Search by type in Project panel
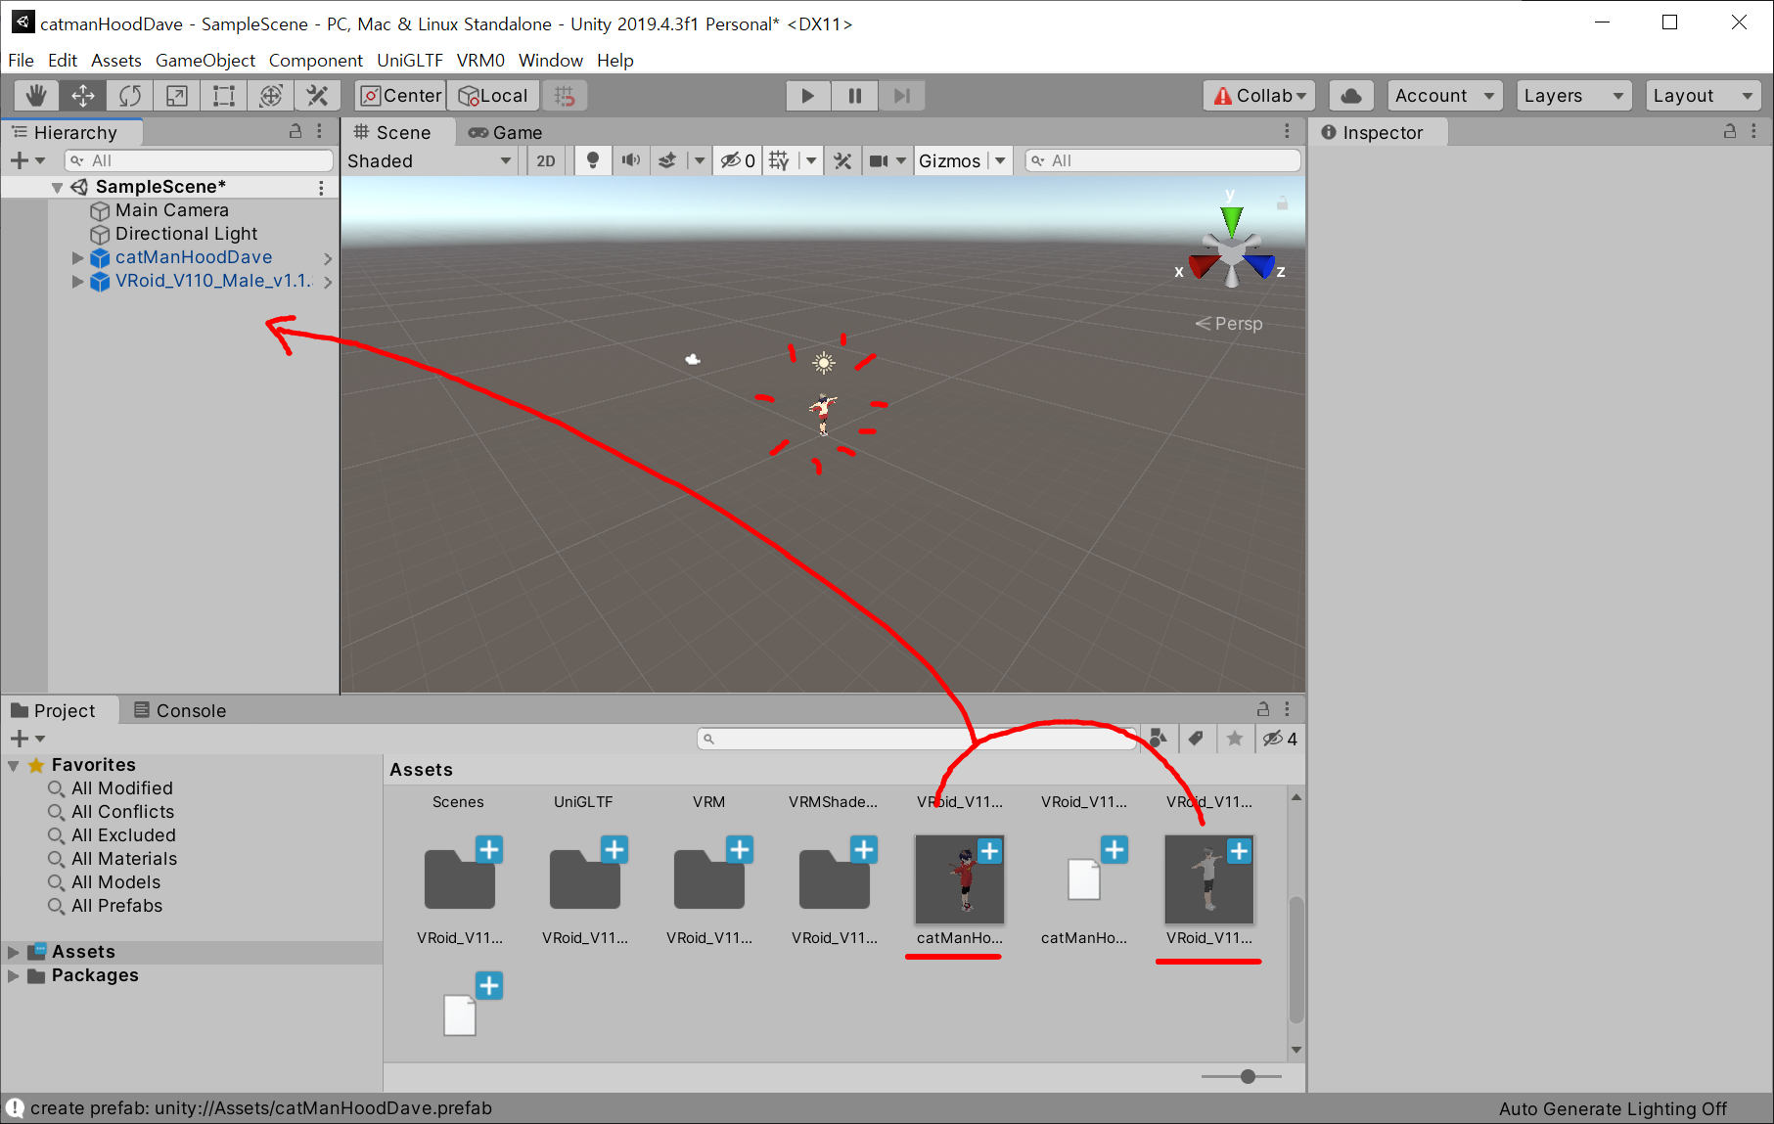 [x=1159, y=739]
